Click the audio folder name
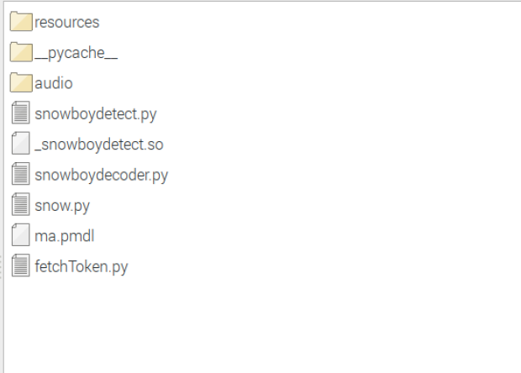This screenshot has width=521, height=373. click(54, 83)
